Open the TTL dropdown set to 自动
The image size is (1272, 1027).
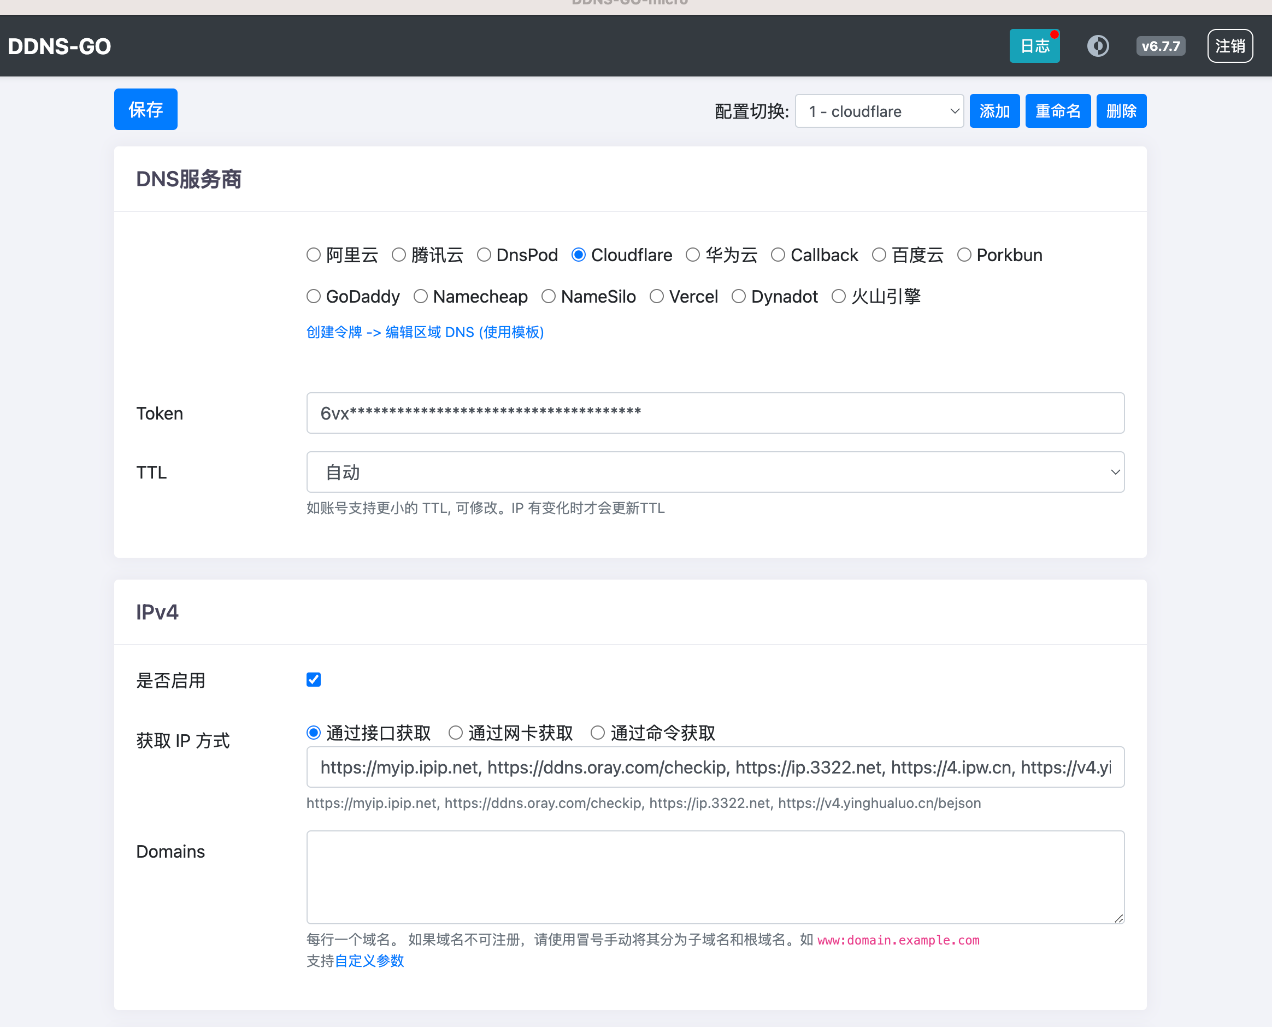[715, 471]
